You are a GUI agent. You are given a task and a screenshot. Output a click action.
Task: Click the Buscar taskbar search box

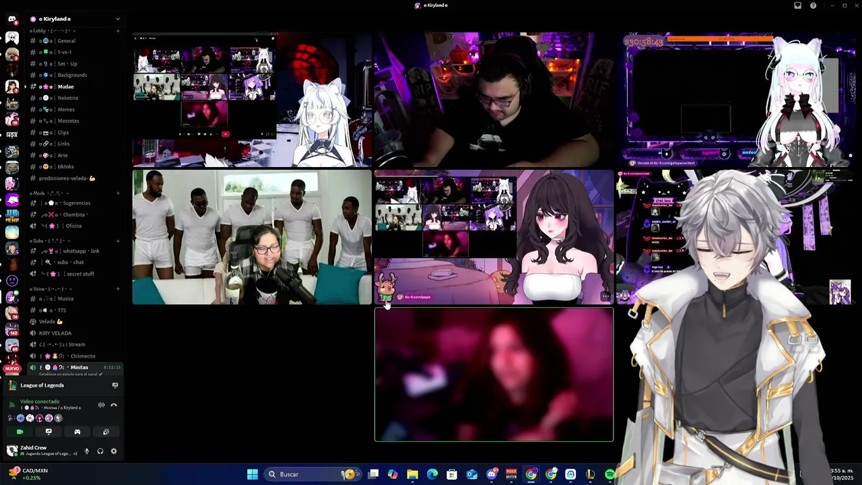click(x=312, y=474)
